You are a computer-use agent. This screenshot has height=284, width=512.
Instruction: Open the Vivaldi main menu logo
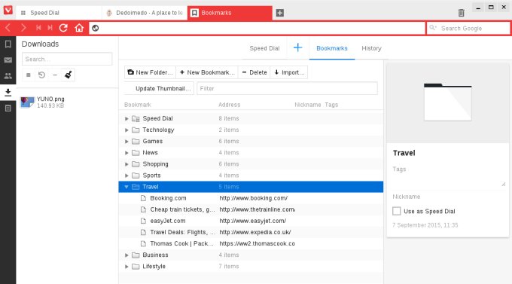click(x=8, y=11)
